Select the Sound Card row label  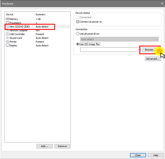(16, 38)
